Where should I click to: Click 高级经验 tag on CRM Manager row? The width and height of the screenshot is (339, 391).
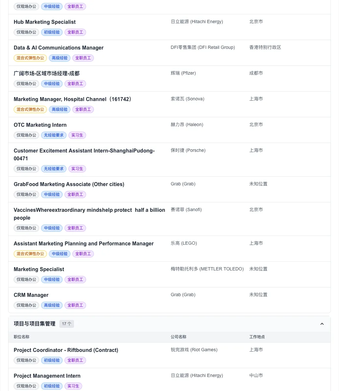coord(52,305)
